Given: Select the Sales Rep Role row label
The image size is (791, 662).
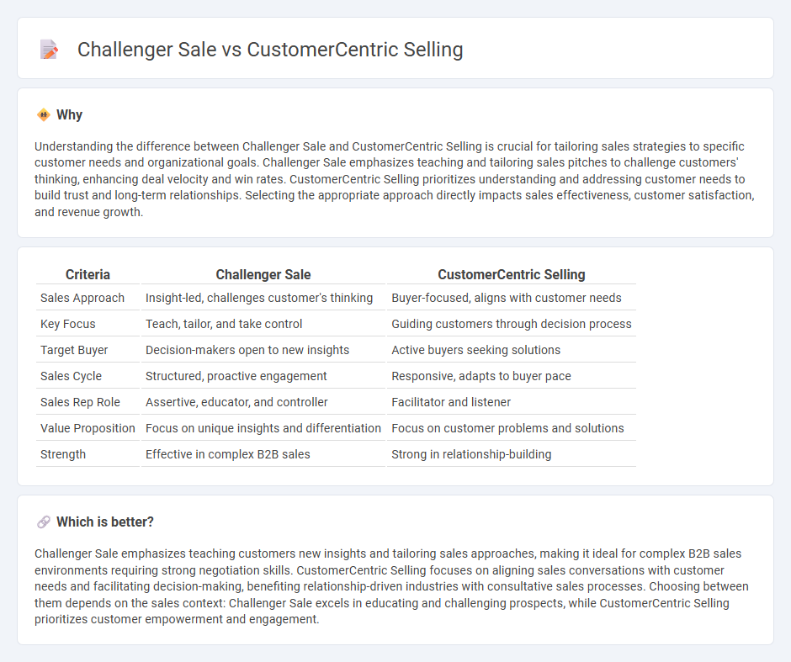Looking at the screenshot, I should 80,402.
